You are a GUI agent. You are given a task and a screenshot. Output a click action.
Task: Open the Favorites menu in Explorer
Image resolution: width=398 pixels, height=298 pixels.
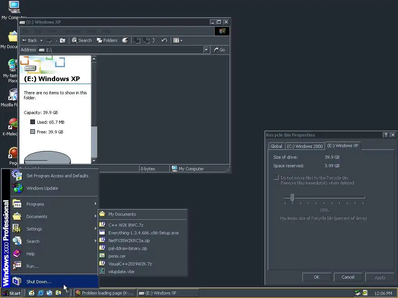coord(71,31)
